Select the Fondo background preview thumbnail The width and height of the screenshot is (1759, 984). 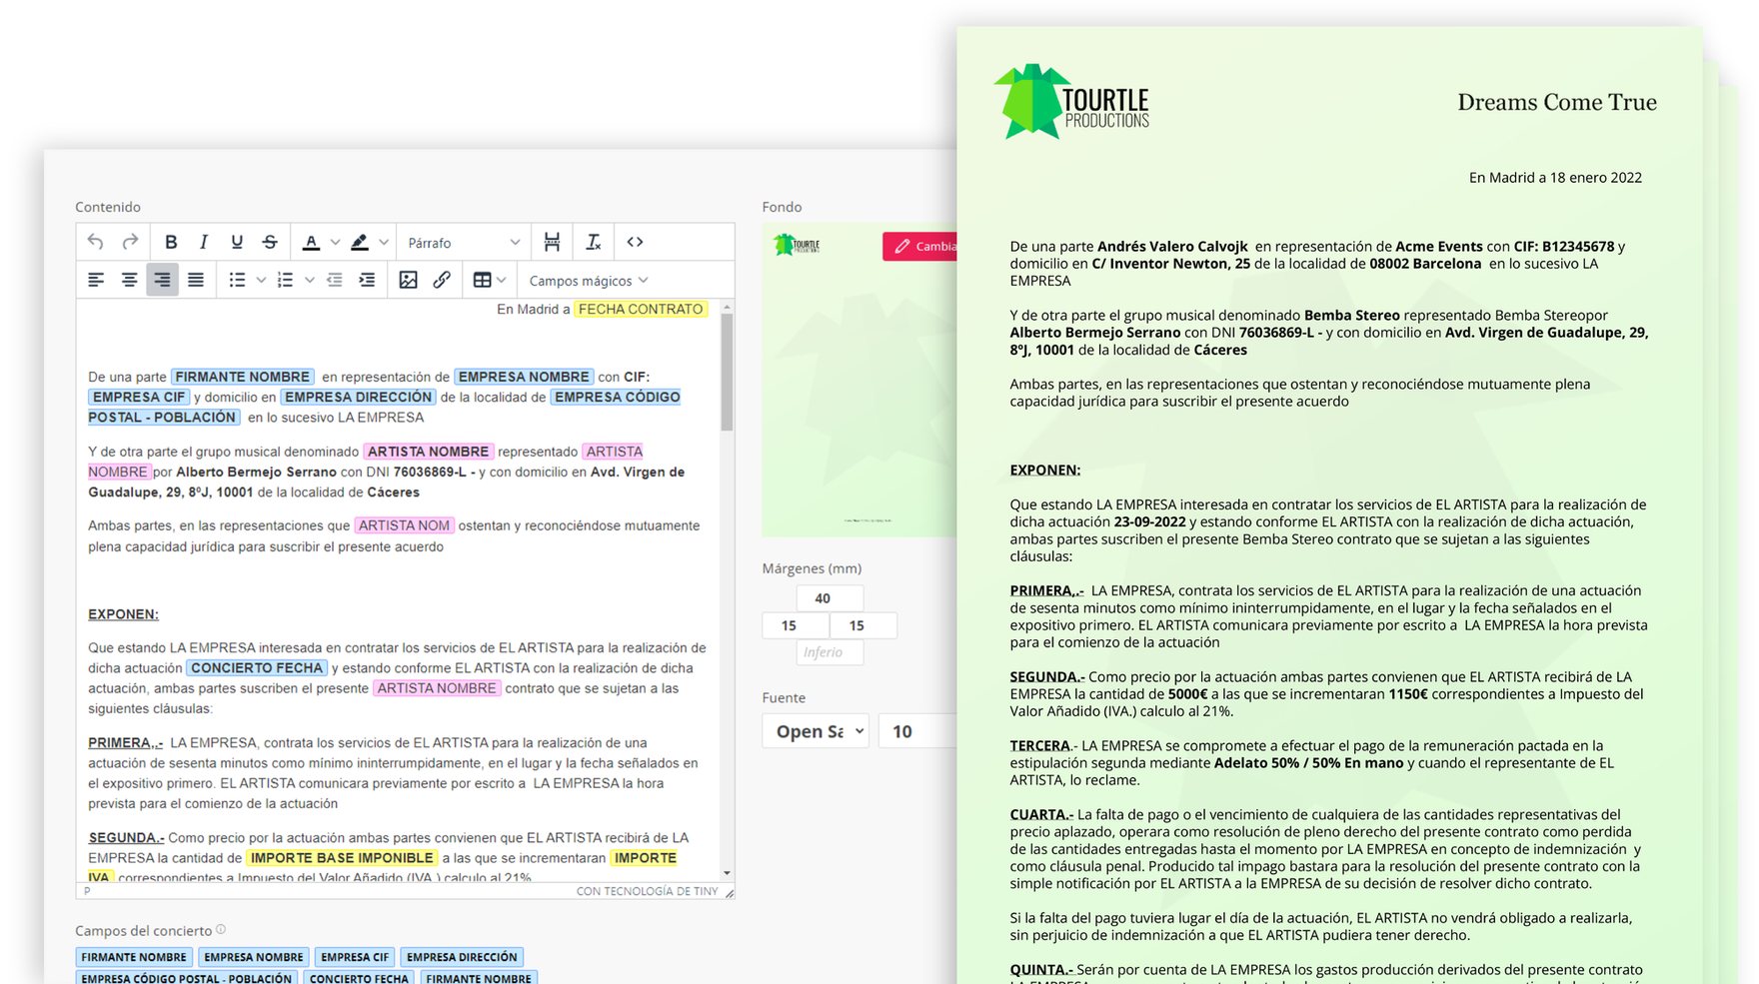tap(859, 380)
